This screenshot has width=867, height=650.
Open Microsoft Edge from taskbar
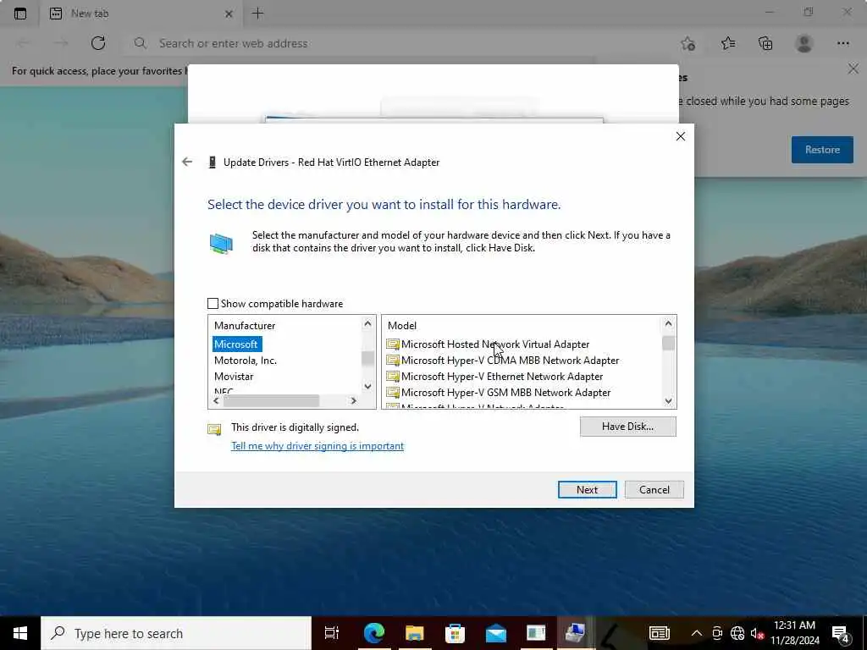tap(373, 633)
